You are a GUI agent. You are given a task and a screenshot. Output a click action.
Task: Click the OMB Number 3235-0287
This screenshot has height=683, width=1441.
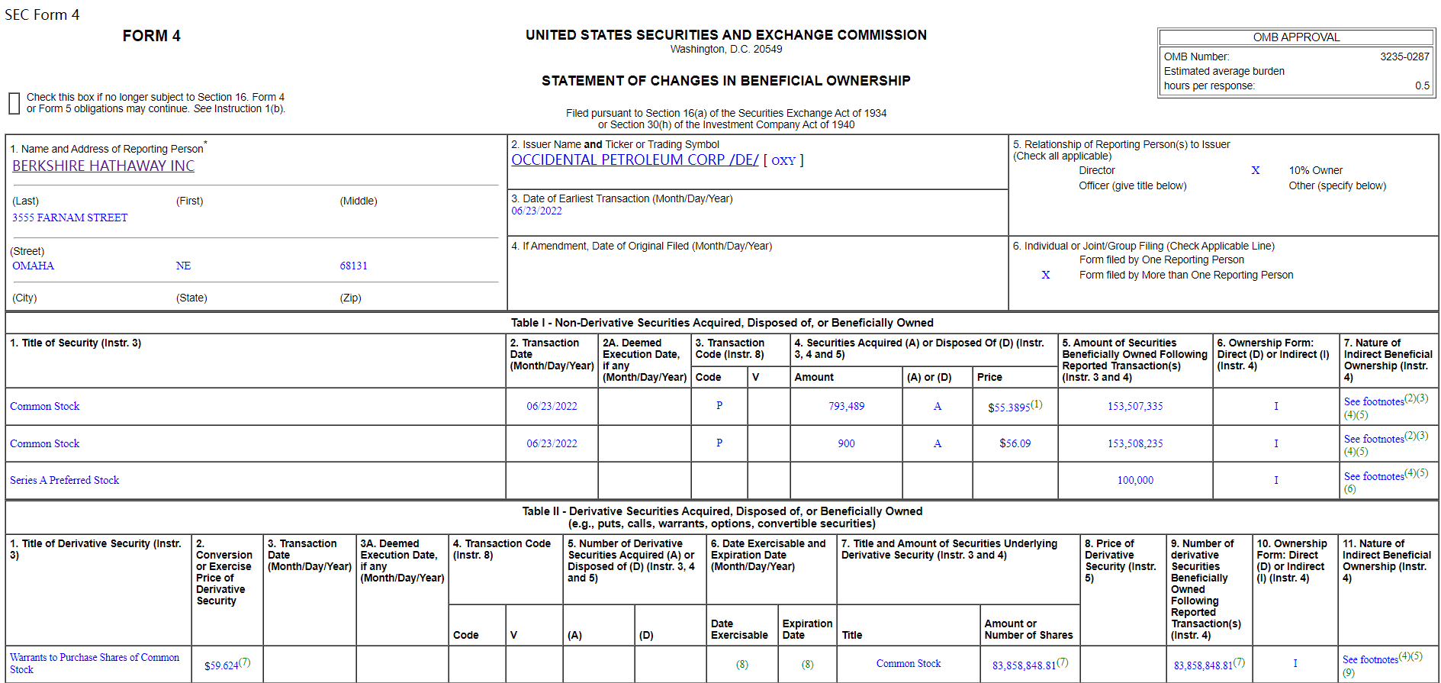coord(1404,56)
